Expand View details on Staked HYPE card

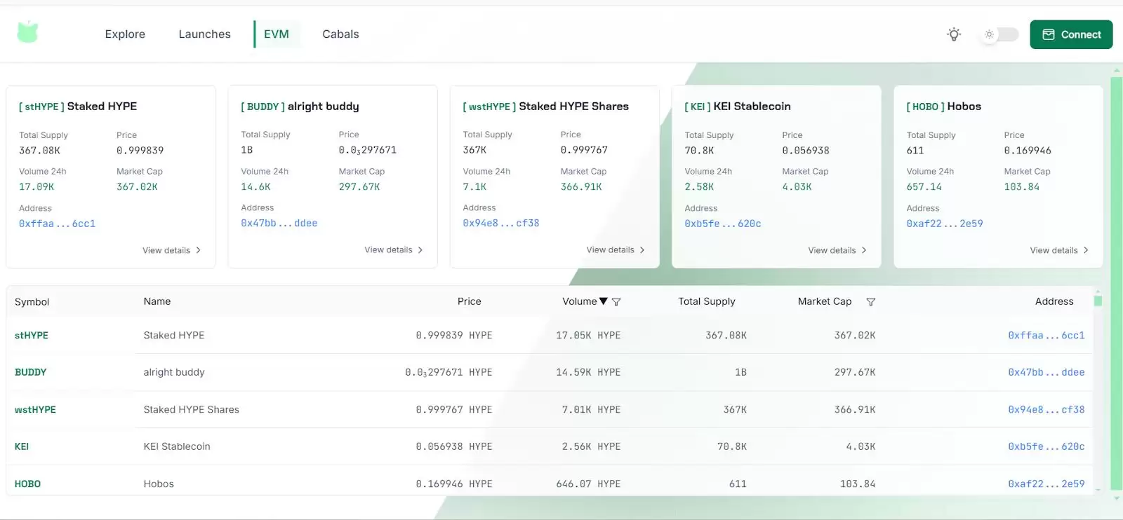(x=171, y=250)
